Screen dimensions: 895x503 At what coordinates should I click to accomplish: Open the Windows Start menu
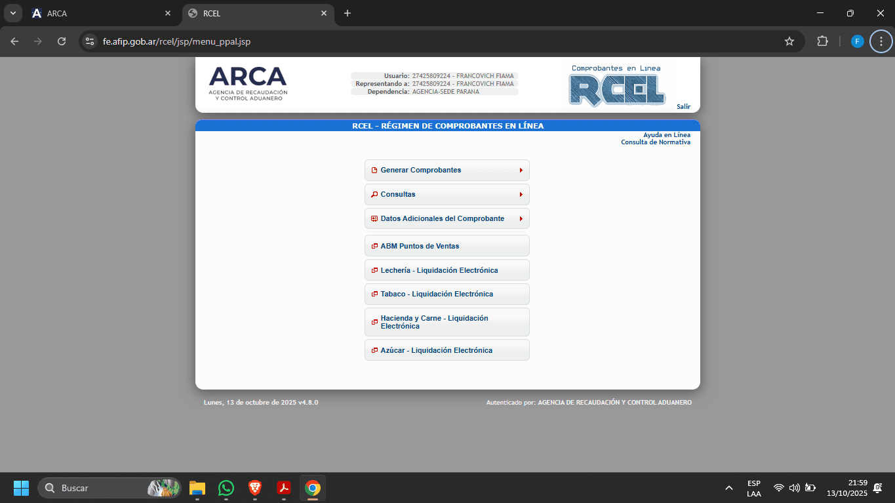point(22,488)
